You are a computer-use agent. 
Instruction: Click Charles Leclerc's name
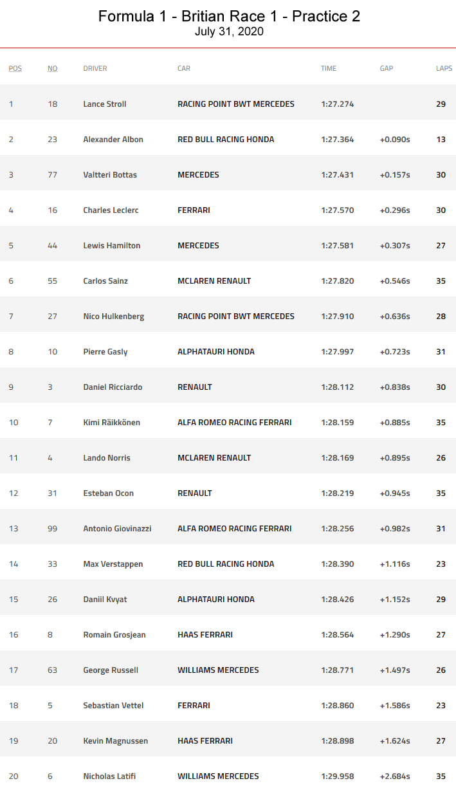click(111, 210)
